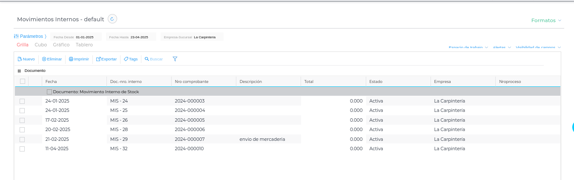Click the Imprimir printer icon
574x180 pixels.
click(71, 59)
